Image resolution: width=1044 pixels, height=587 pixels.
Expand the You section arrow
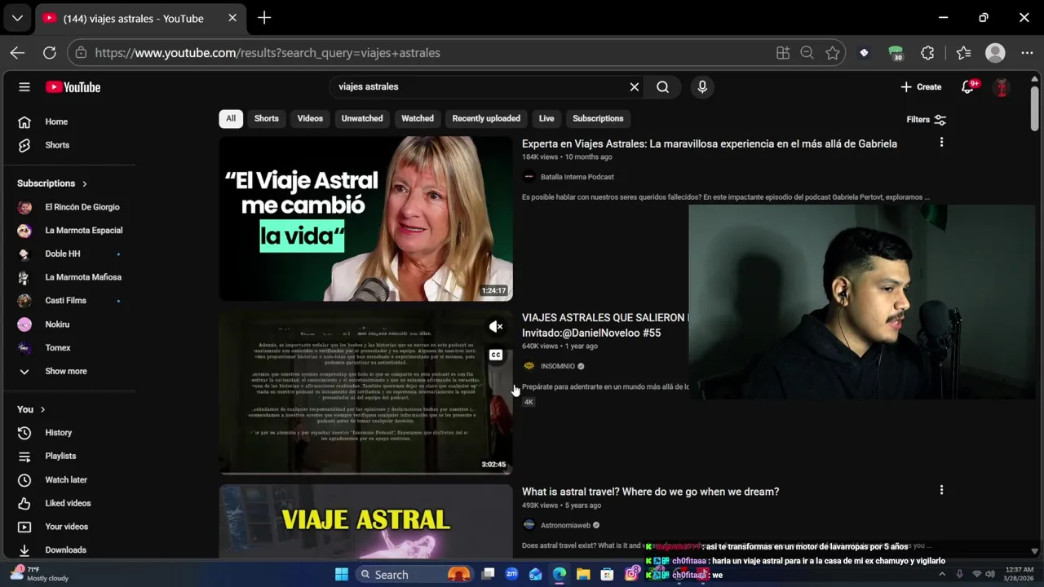[x=42, y=409]
